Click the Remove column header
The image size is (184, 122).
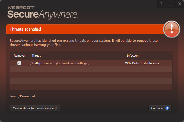coord(19,56)
